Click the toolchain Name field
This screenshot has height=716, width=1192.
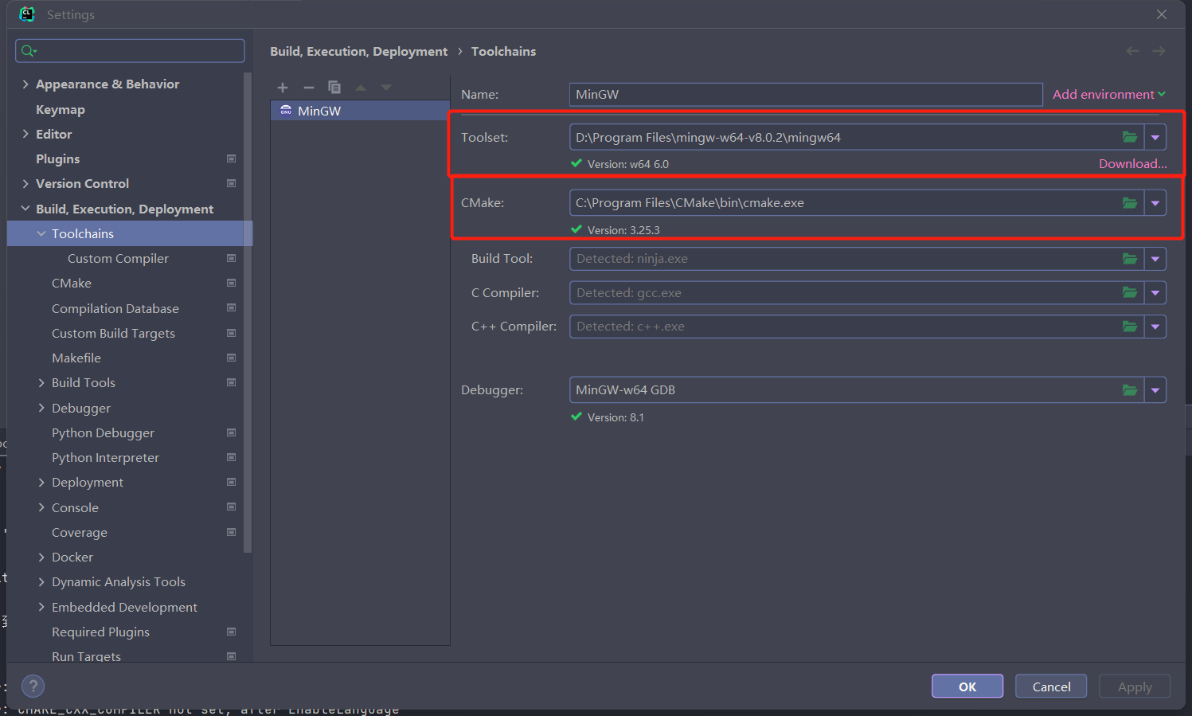(x=806, y=94)
